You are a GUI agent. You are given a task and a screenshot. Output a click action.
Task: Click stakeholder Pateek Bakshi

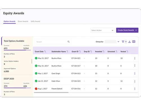pos(57,89)
